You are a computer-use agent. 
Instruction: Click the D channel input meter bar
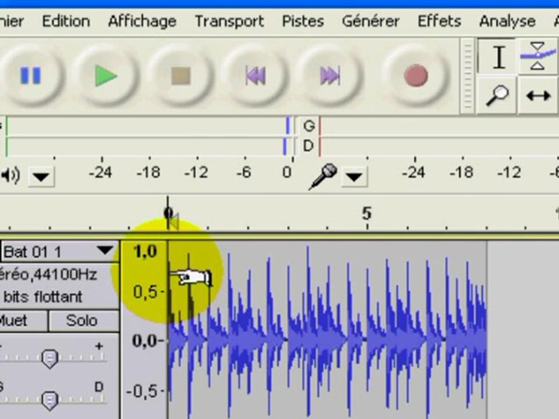(438, 146)
